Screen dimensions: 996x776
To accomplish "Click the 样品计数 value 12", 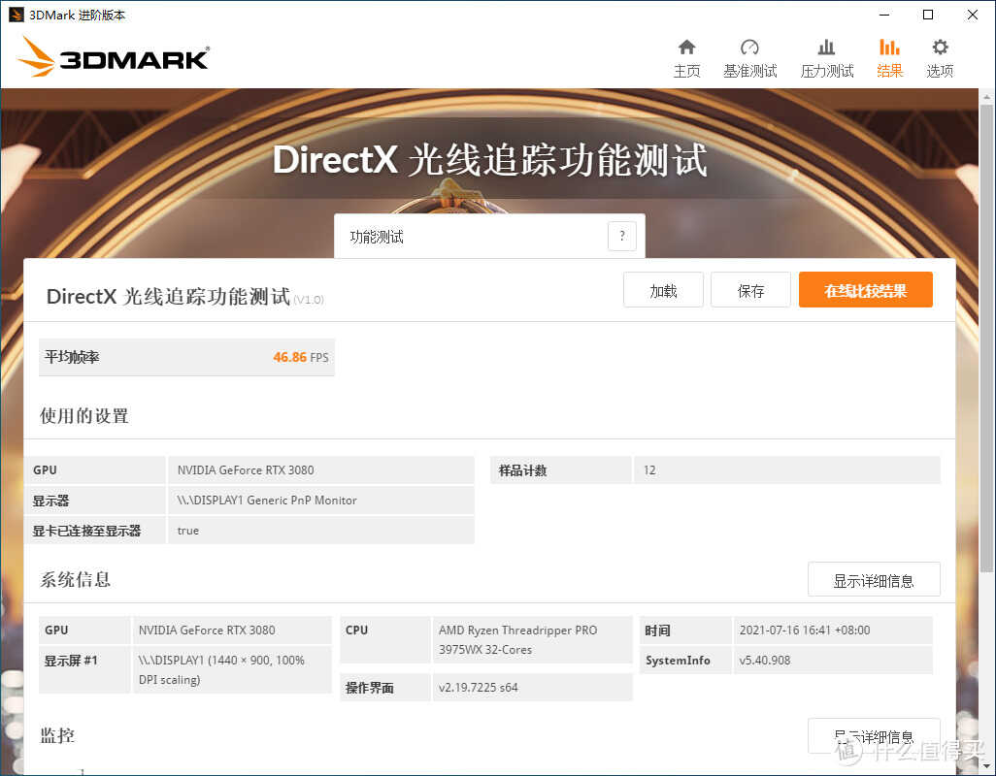I will (x=649, y=470).
